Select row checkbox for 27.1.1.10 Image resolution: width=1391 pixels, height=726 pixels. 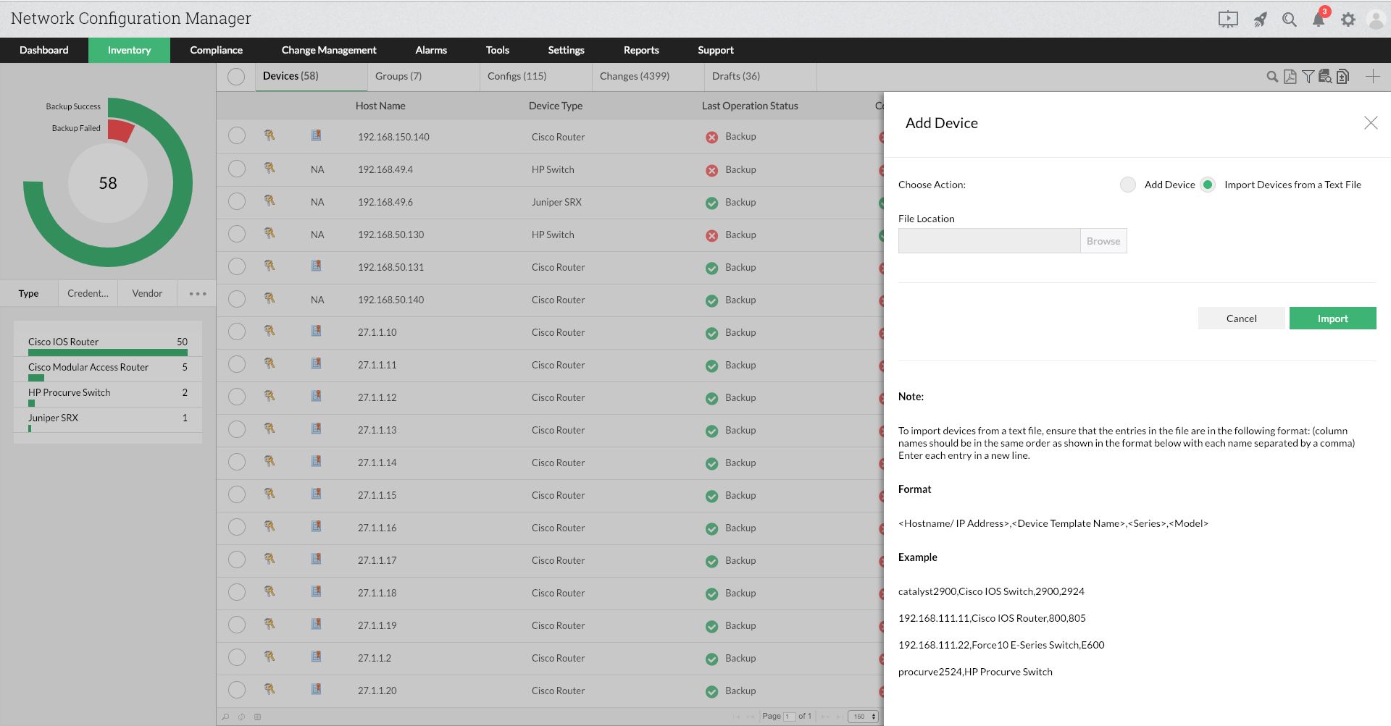click(237, 332)
